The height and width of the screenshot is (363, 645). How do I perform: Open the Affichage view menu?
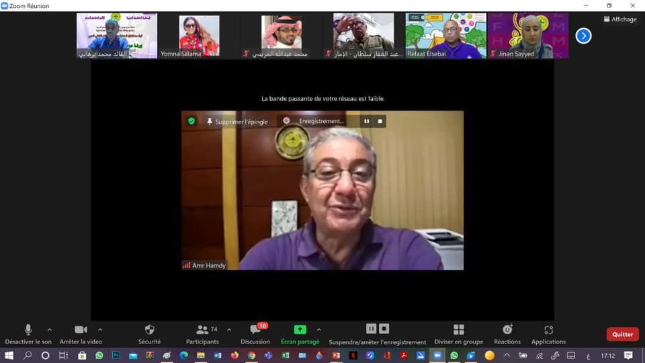click(619, 19)
